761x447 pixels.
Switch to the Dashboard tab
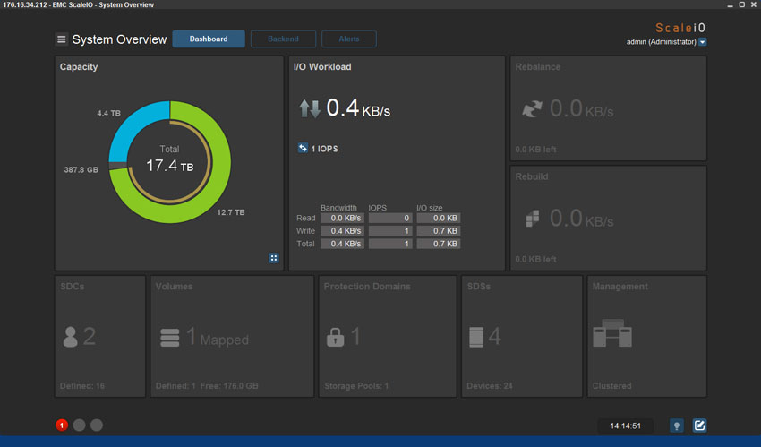(x=209, y=39)
